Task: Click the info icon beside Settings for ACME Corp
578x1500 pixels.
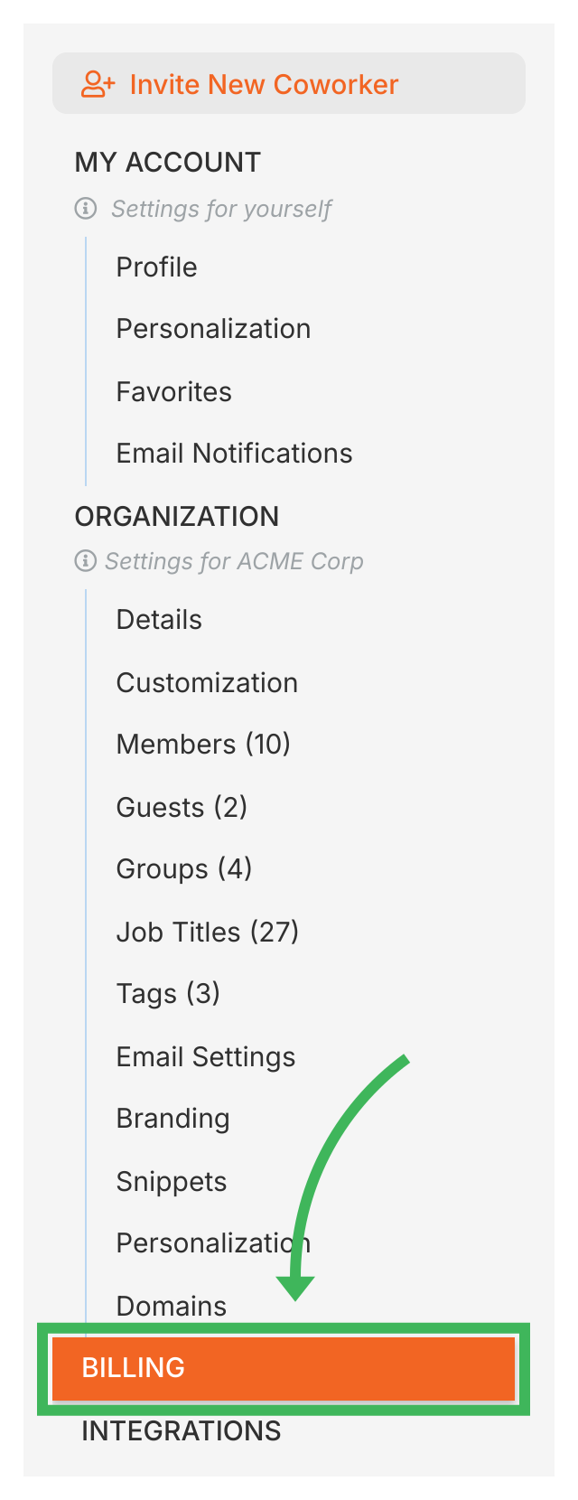Action: (x=86, y=561)
